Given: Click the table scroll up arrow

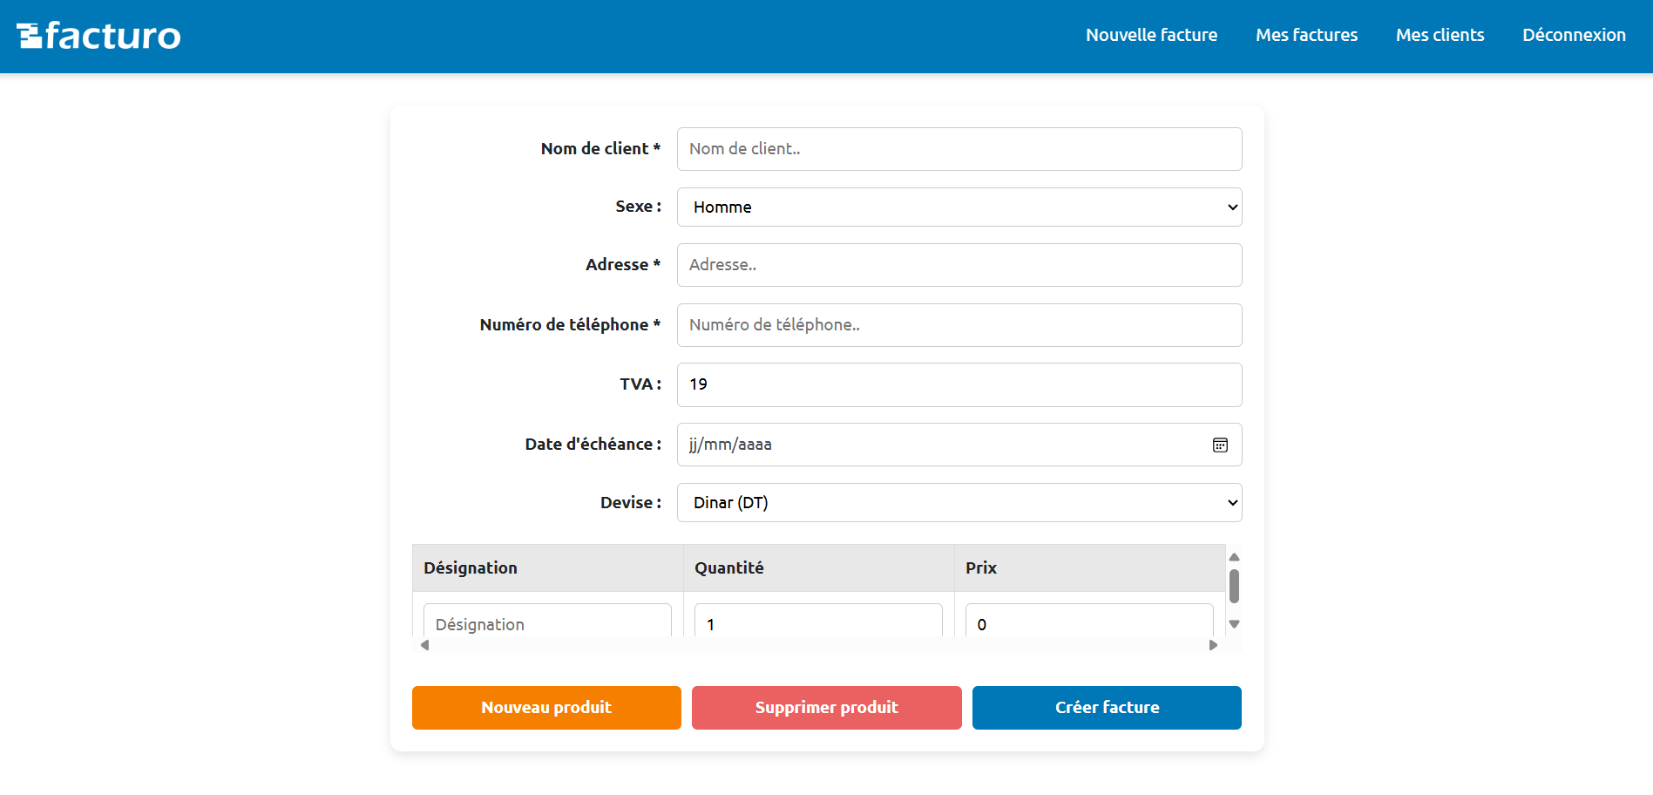Looking at the screenshot, I should click(1234, 557).
